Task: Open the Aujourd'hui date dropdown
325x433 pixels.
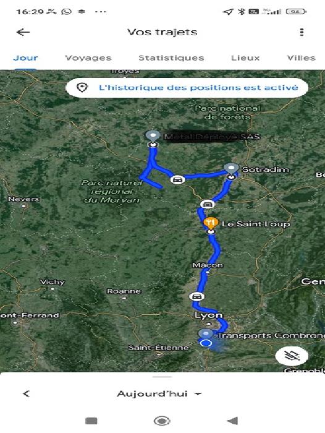Action: point(159,393)
